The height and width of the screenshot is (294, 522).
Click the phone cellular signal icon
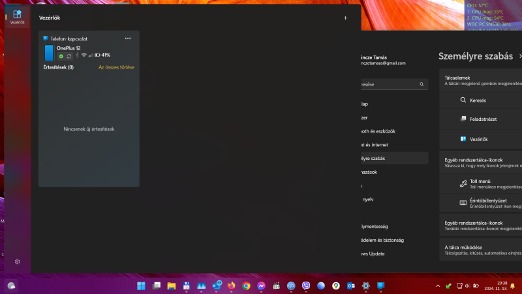tap(91, 55)
